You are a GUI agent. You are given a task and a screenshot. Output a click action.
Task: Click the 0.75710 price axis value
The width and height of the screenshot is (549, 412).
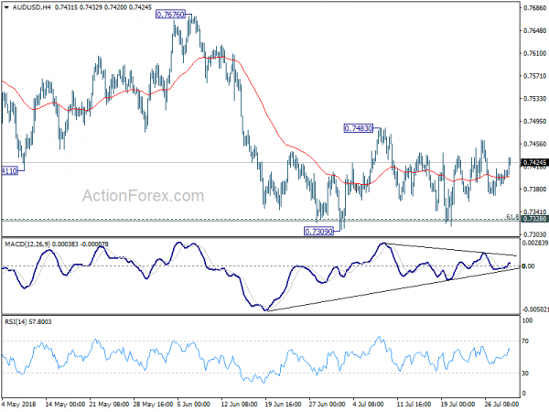534,76
